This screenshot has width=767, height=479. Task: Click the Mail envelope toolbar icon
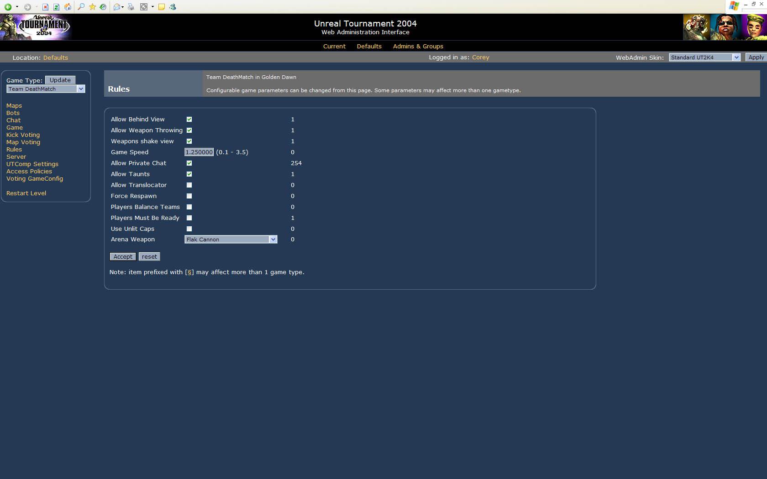117,7
